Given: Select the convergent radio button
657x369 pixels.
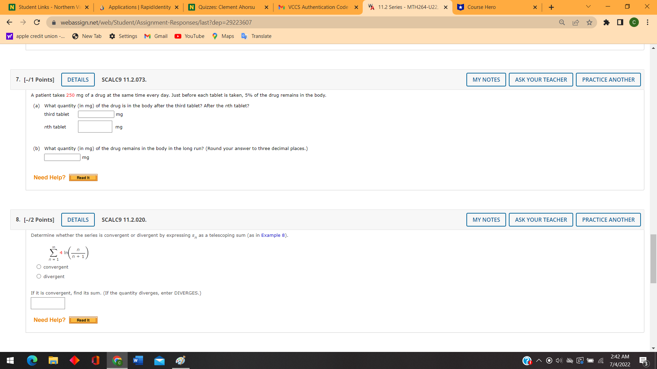Looking at the screenshot, I should coord(39,267).
